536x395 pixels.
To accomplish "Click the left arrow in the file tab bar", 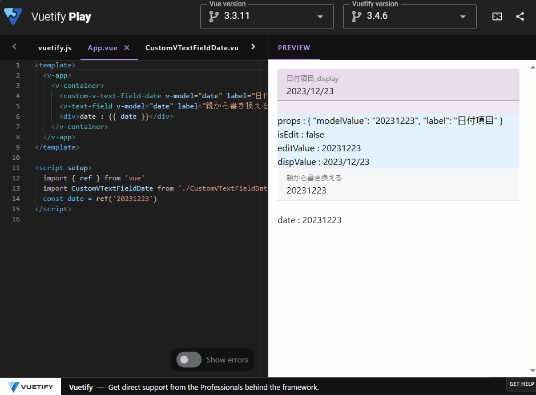I will click(14, 47).
